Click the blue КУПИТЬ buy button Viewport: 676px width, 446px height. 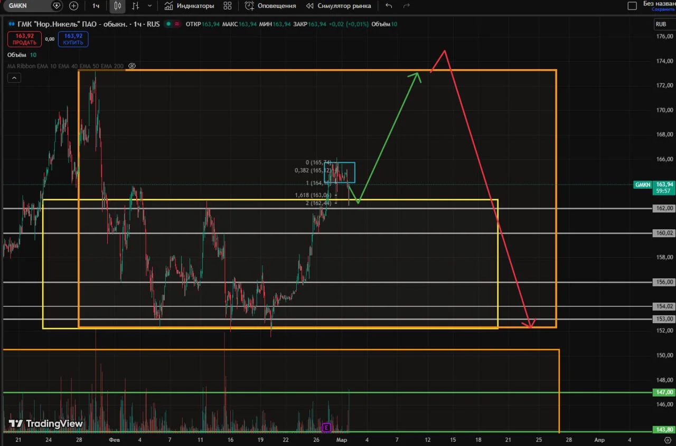click(73, 39)
